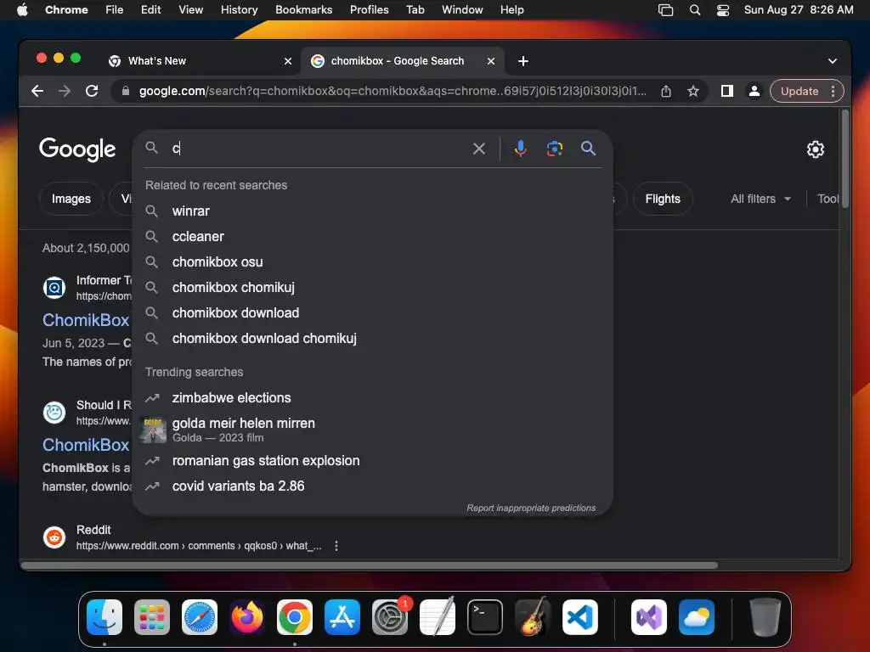
Task: Open the All filters dropdown
Action: (760, 199)
